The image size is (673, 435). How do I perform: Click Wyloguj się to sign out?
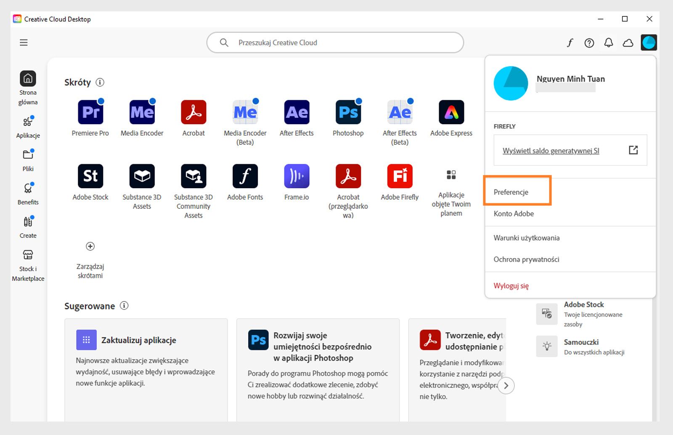click(511, 286)
